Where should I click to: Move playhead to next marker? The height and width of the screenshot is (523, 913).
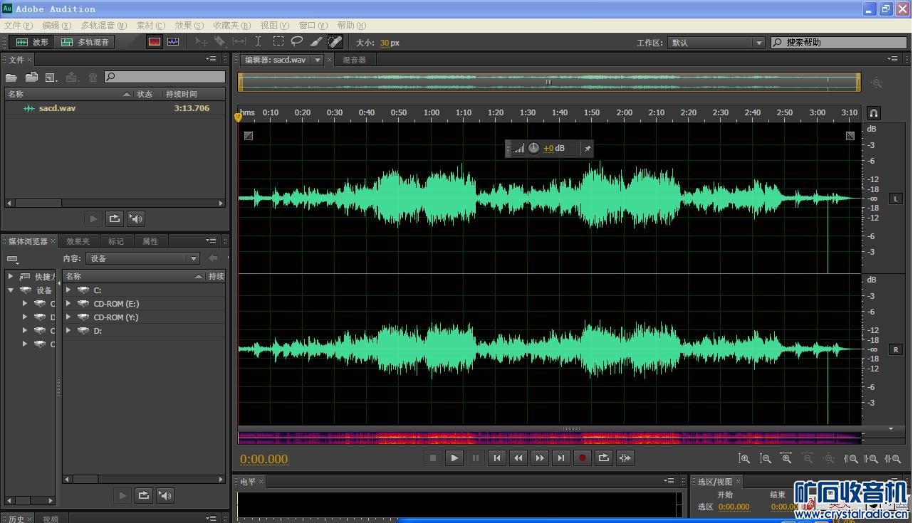pyautogui.click(x=560, y=458)
